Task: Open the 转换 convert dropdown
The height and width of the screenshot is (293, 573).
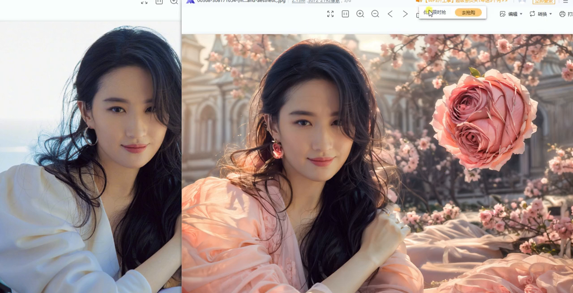Action: (x=540, y=14)
